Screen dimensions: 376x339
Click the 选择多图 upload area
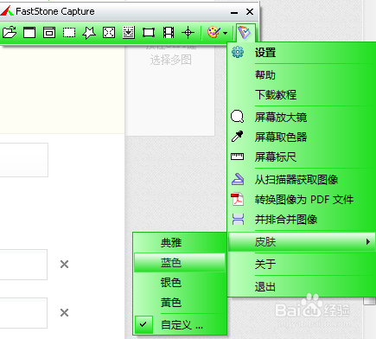click(x=171, y=60)
